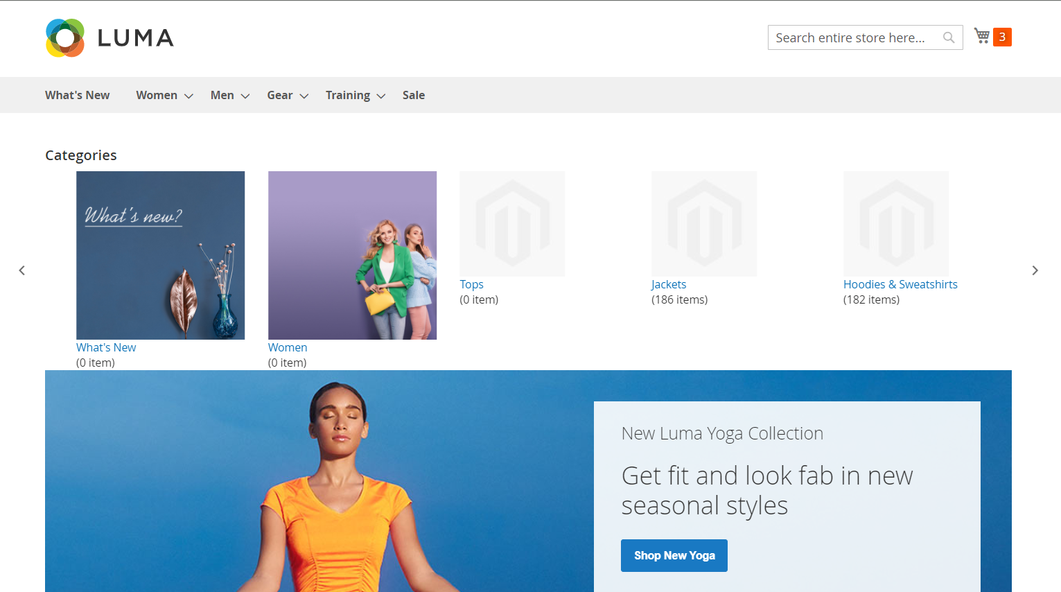The height and width of the screenshot is (592, 1061).
Task: Click the Jackets placeholder image
Action: tap(704, 224)
